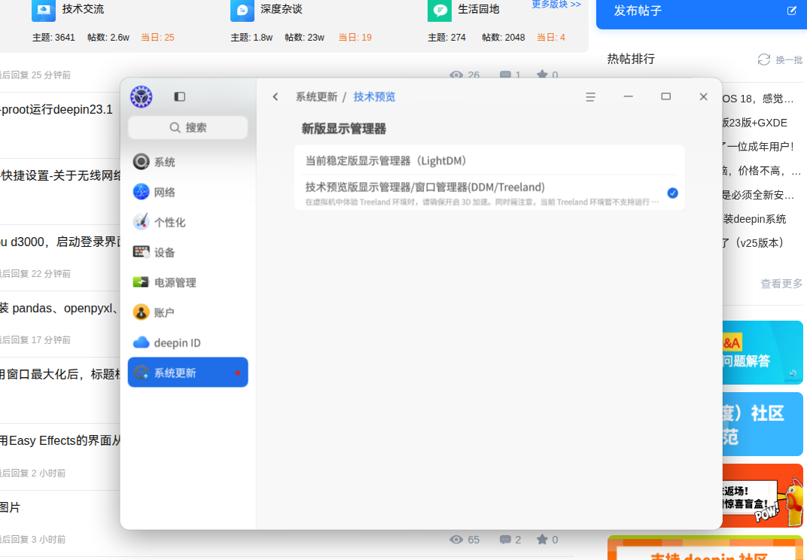The width and height of the screenshot is (807, 560).
Task: Open the proot运行deepin23.1 forum post
Action: (x=56, y=110)
